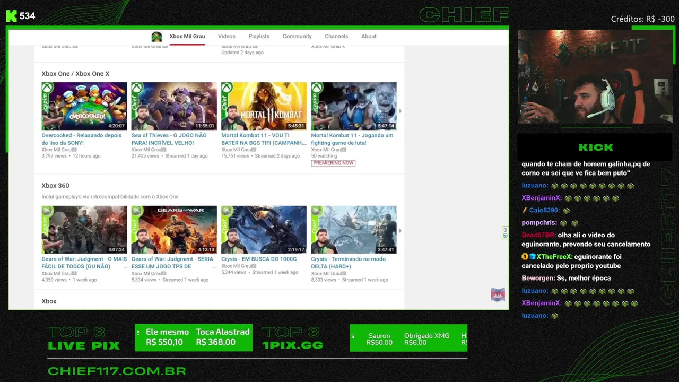
Task: Play the Overcooked video thumbnail
Action: pyautogui.click(x=84, y=106)
